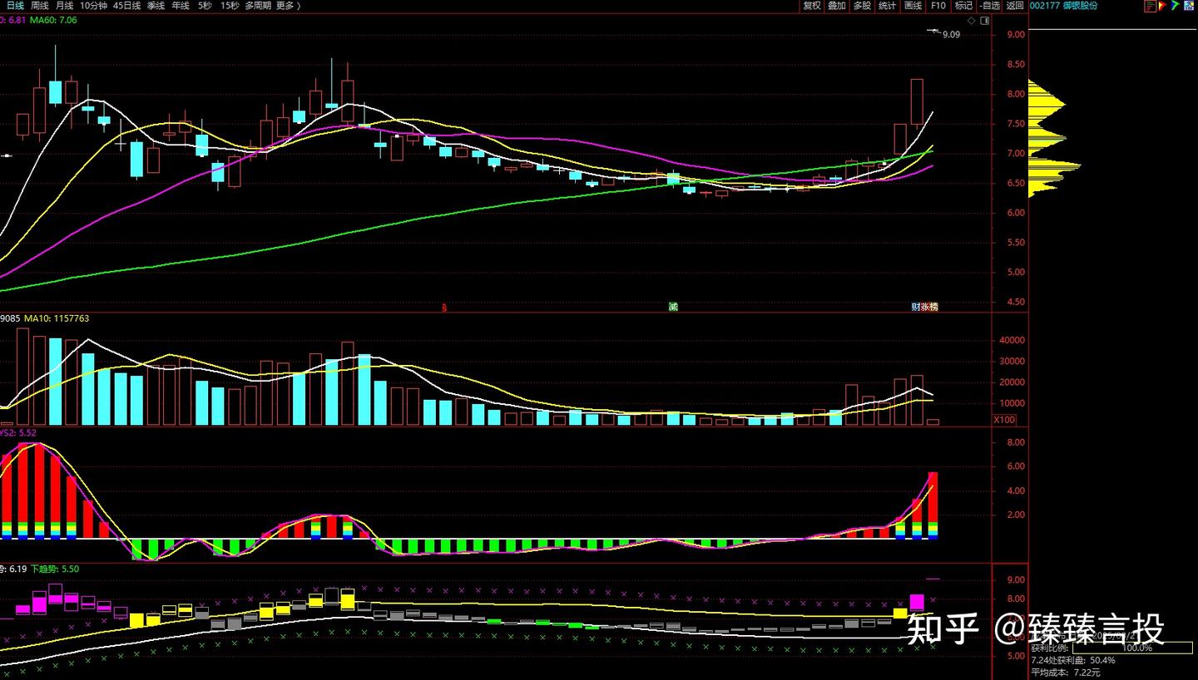Select the 季线 quarterly period tab

[x=156, y=6]
